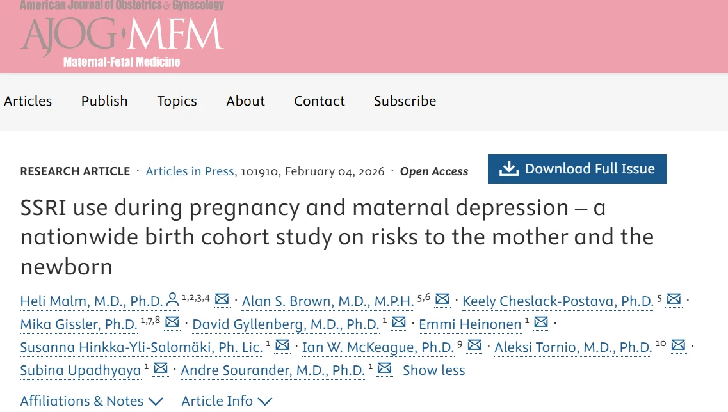This screenshot has height=412, width=728.
Task: Click the email icon for Alan S. Brown
Action: pos(442,299)
